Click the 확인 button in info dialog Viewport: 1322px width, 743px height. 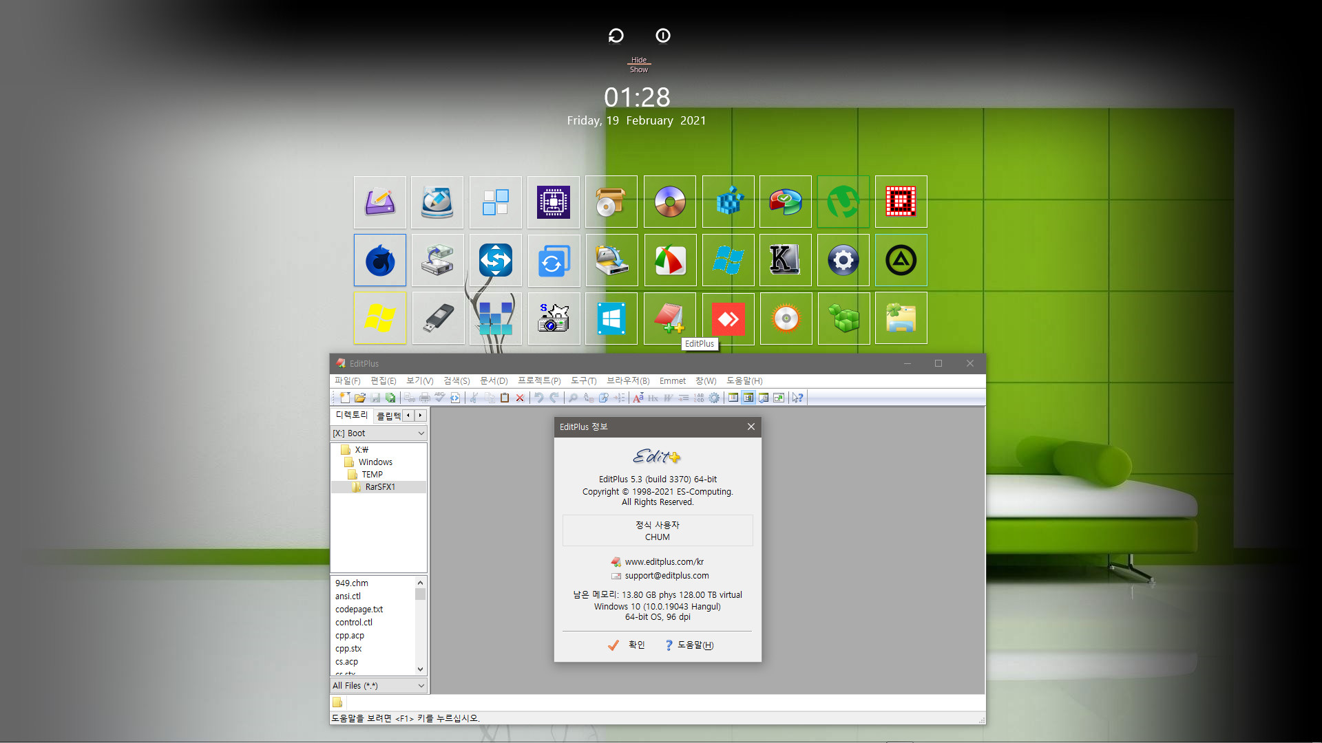tap(627, 645)
